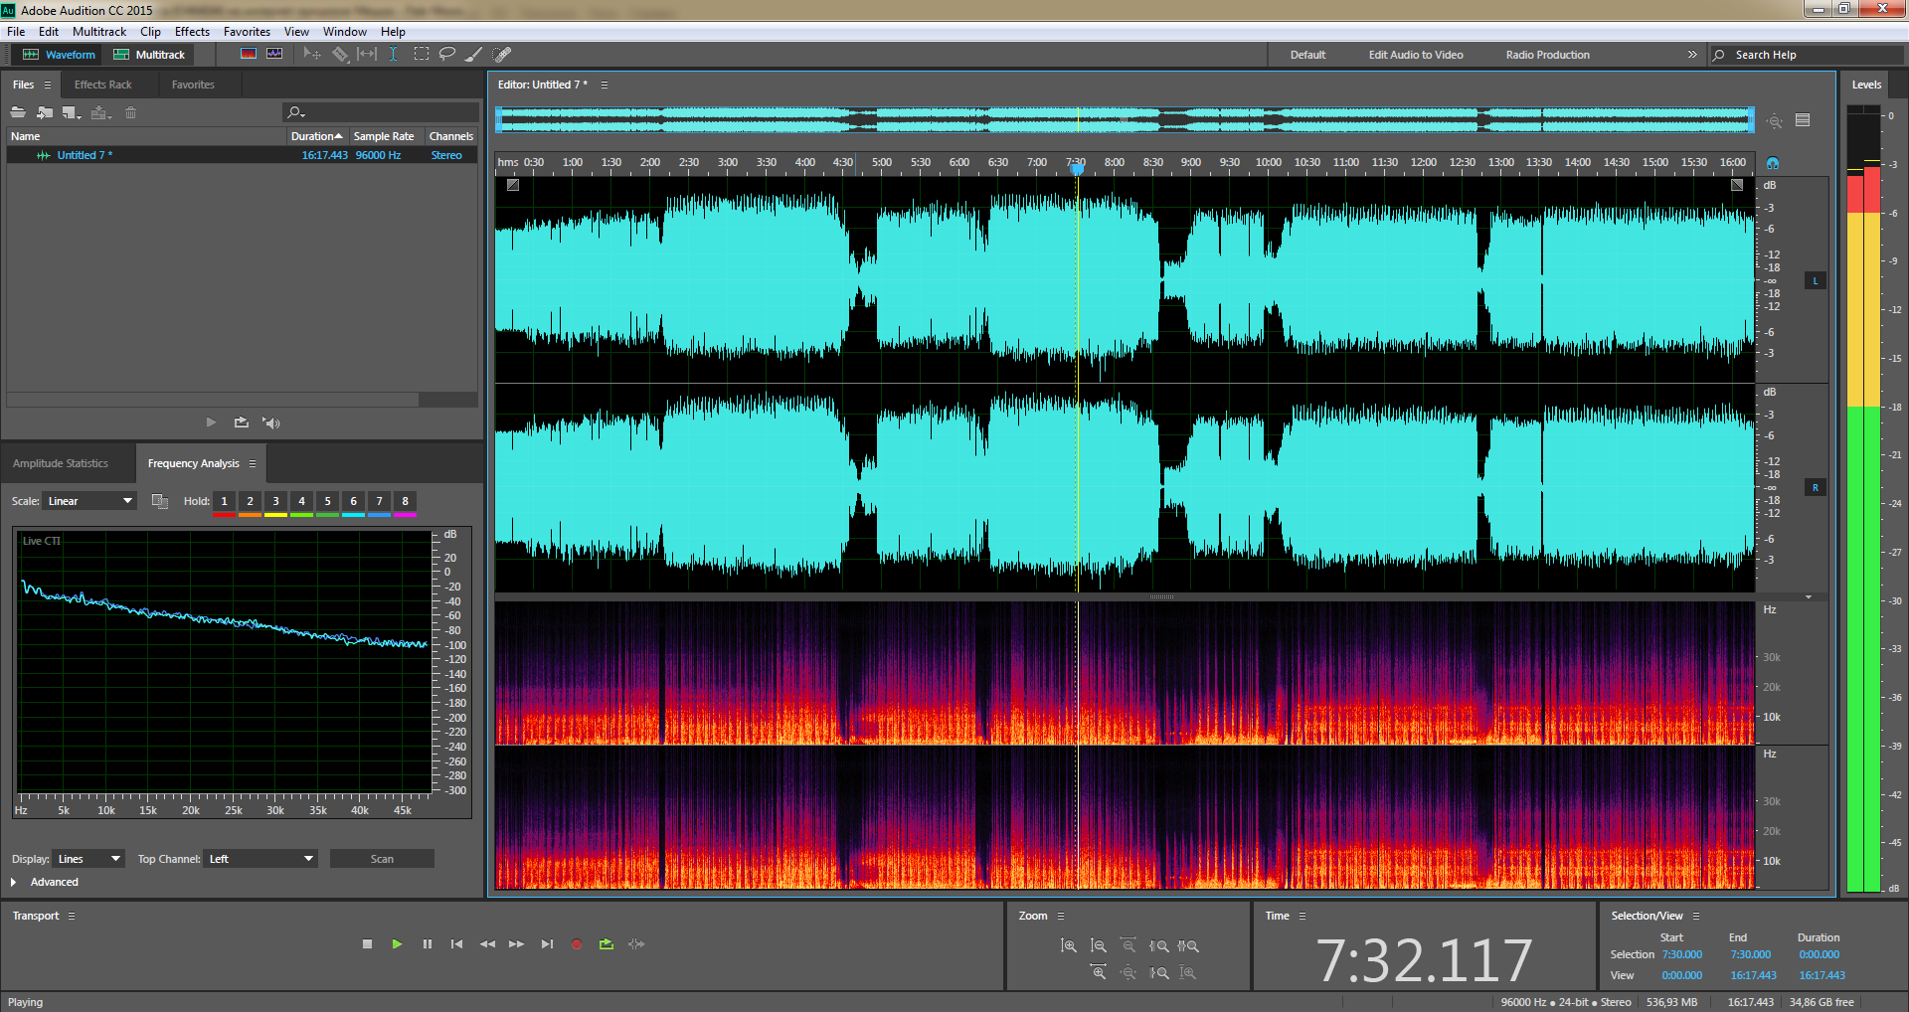Click Zoom In Amplitude icon
Image resolution: width=1909 pixels, height=1012 pixels.
(1069, 945)
